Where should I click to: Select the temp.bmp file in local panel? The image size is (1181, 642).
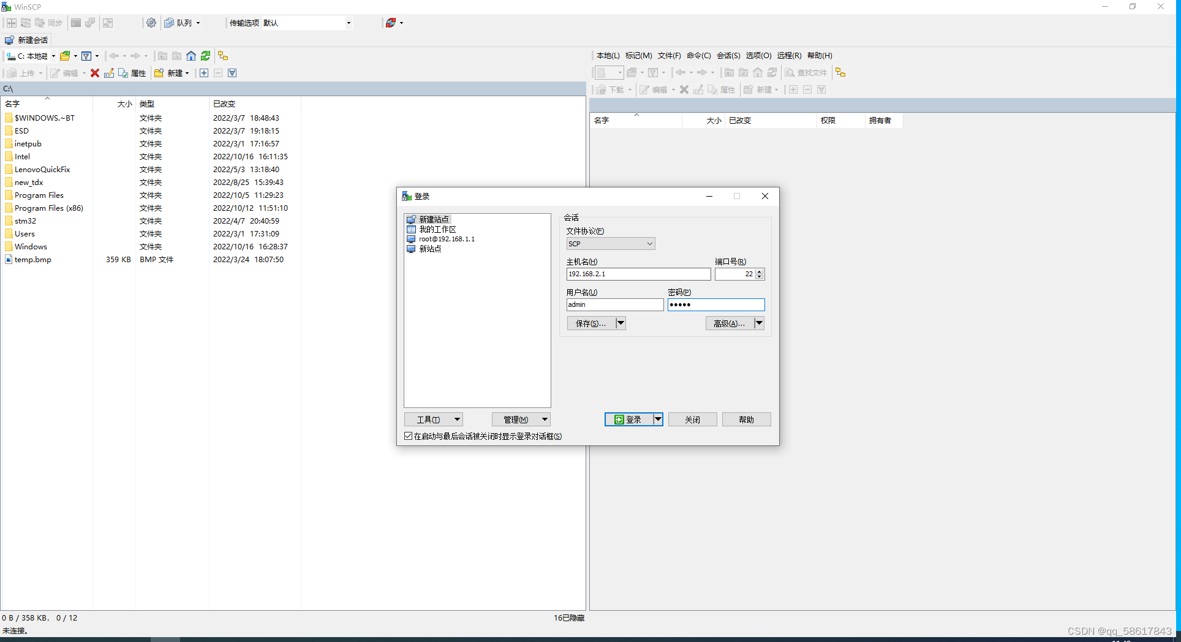click(x=33, y=259)
